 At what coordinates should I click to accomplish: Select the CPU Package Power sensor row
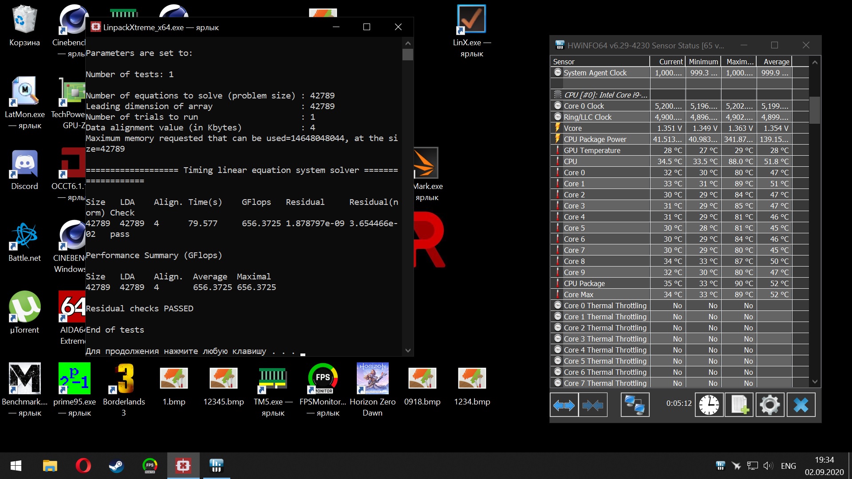[595, 139]
